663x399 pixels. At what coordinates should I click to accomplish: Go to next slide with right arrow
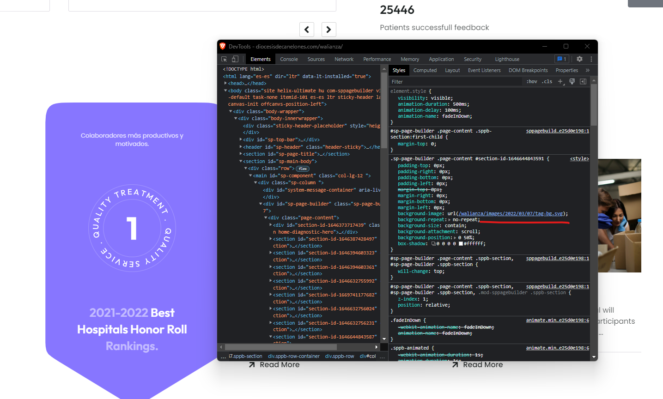[329, 30]
